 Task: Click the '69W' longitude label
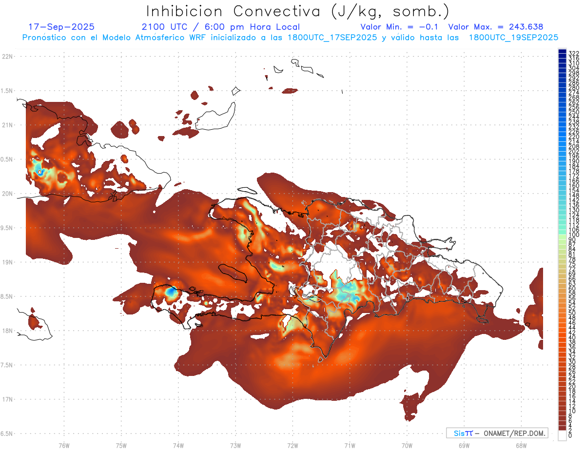[464, 445]
